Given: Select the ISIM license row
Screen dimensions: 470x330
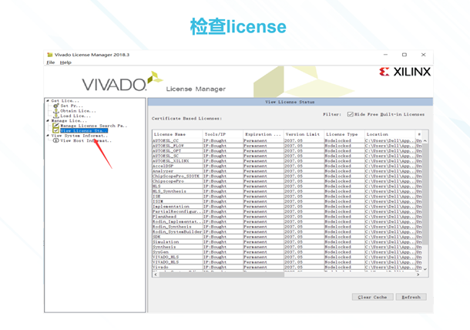Looking at the screenshot, I should (x=287, y=201).
